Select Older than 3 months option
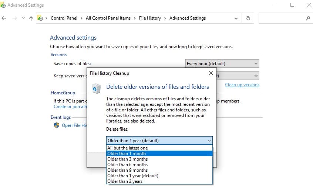The height and width of the screenshot is (188, 313). coord(127,159)
